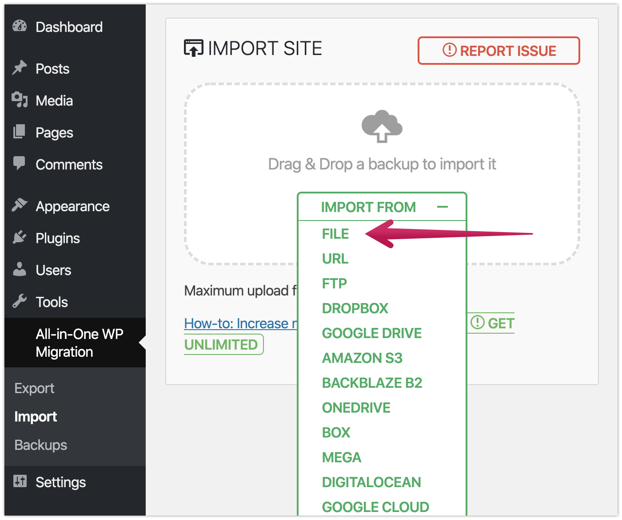Choose FILE as the import source
The image size is (622, 520).
(x=335, y=234)
